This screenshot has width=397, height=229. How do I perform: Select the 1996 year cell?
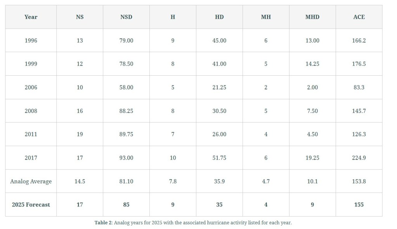point(31,40)
